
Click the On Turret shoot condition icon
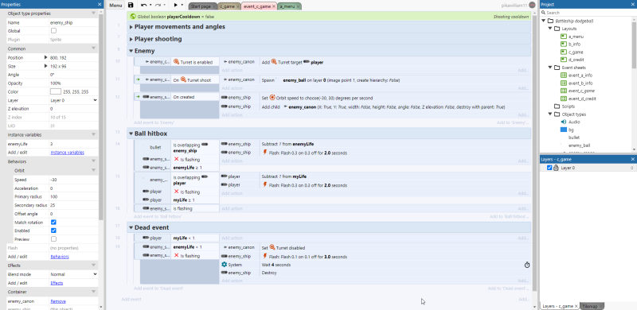[183, 79]
